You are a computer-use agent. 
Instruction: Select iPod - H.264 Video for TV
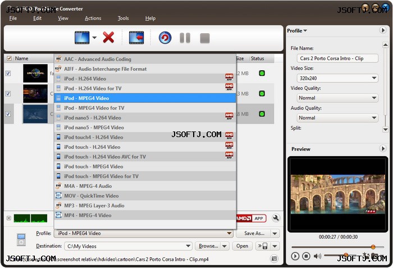point(145,88)
